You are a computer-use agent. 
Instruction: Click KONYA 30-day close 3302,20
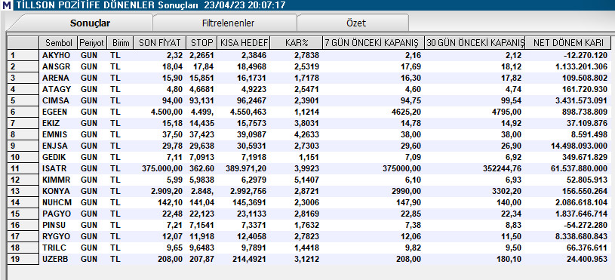pos(508,192)
